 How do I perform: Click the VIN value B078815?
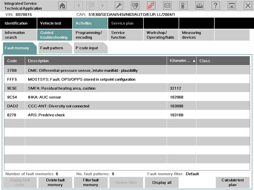pos(23,15)
